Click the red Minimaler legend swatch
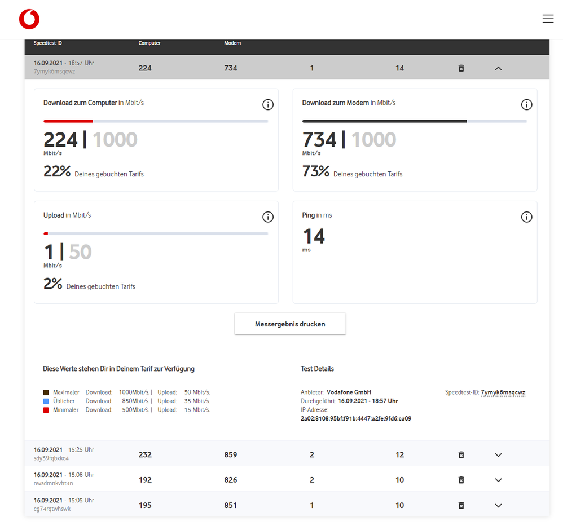The width and height of the screenshot is (563, 530). click(x=46, y=410)
